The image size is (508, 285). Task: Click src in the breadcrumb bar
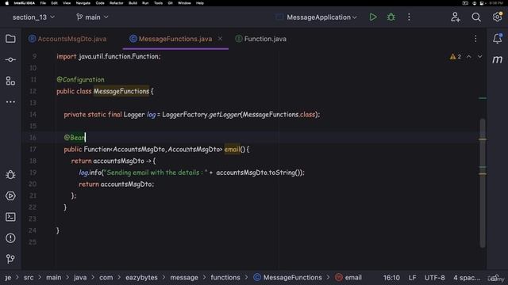29,278
